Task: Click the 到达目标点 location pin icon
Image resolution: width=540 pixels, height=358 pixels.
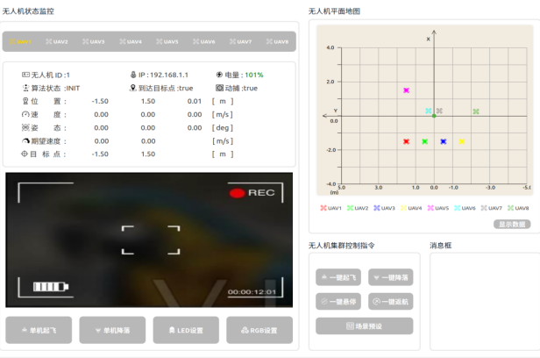Action: (x=133, y=88)
